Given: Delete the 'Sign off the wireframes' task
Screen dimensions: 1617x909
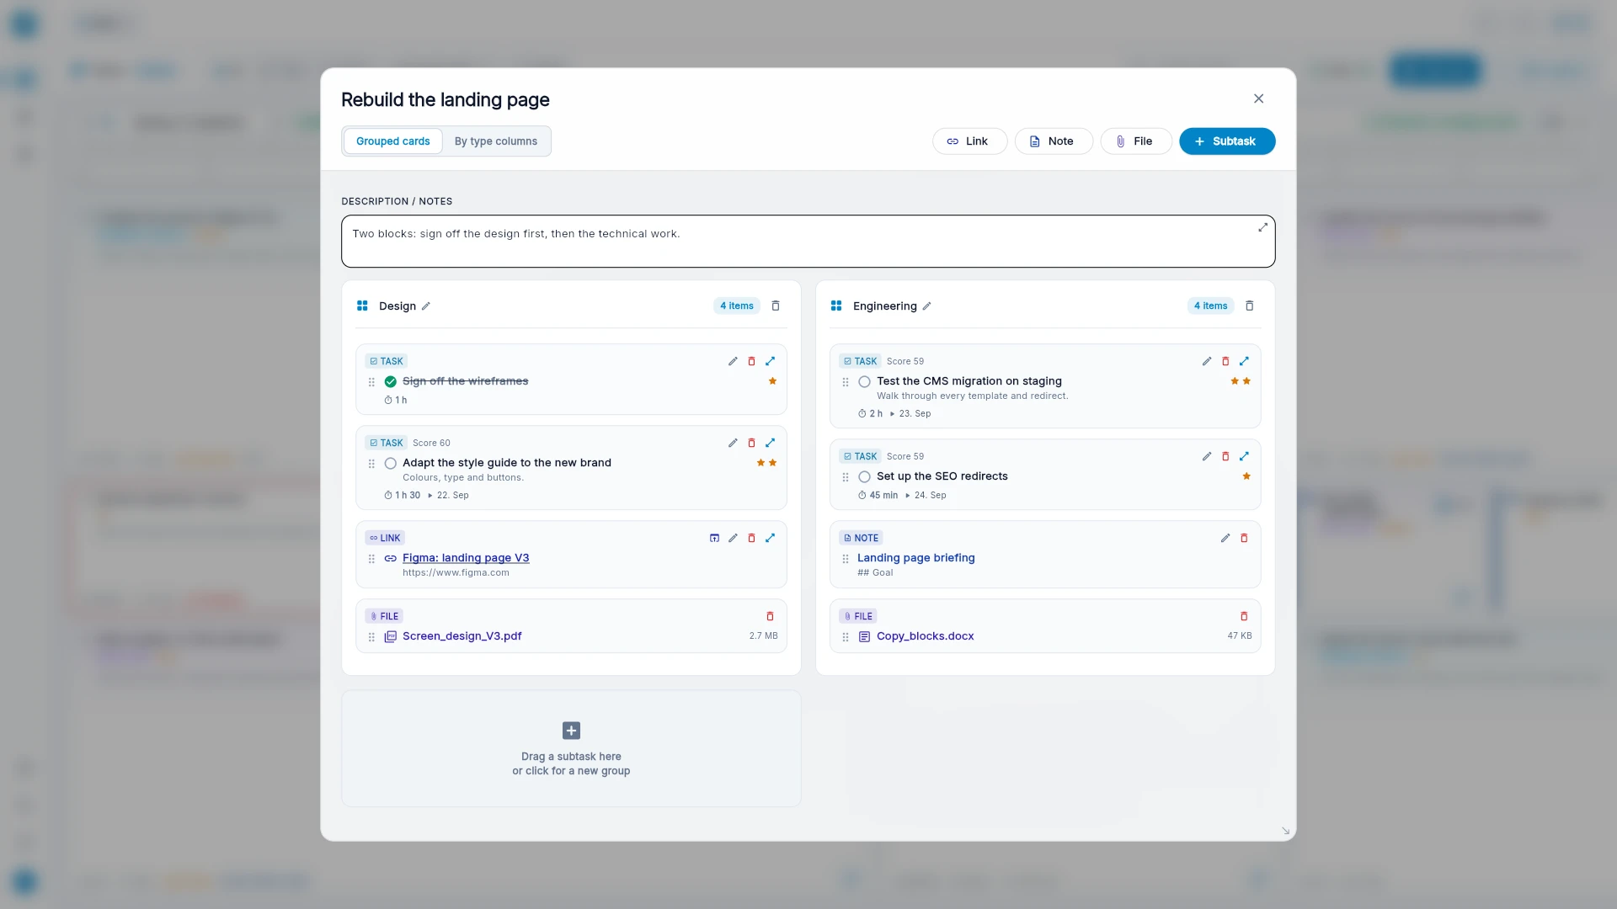Looking at the screenshot, I should pos(751,361).
